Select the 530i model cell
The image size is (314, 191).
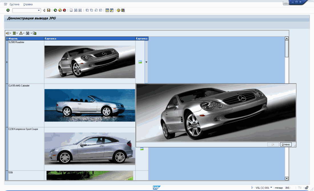click(26, 175)
